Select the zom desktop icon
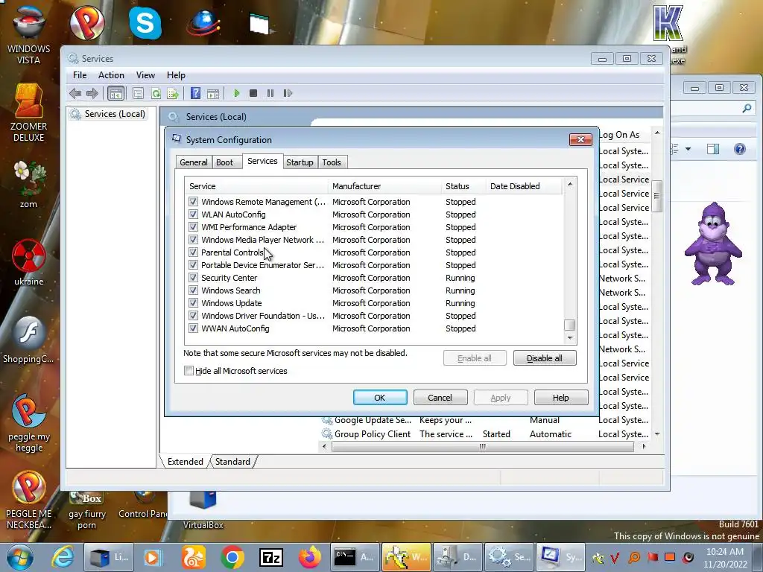The image size is (763, 572). [x=28, y=185]
